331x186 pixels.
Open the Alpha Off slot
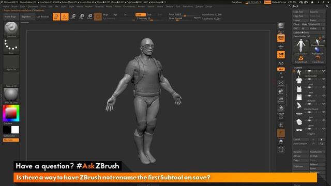pos(11,63)
